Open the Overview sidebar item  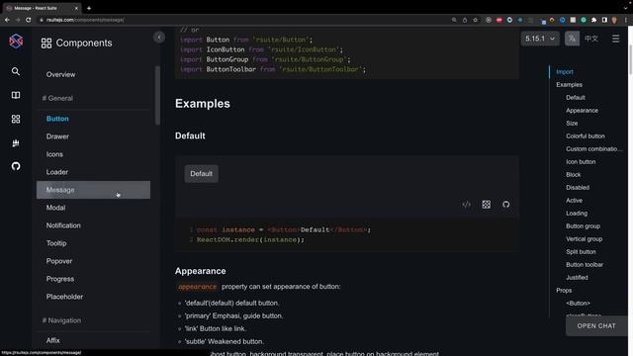coord(93,75)
